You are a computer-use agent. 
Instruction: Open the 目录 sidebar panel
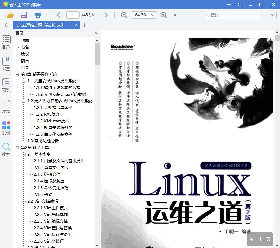6,42
